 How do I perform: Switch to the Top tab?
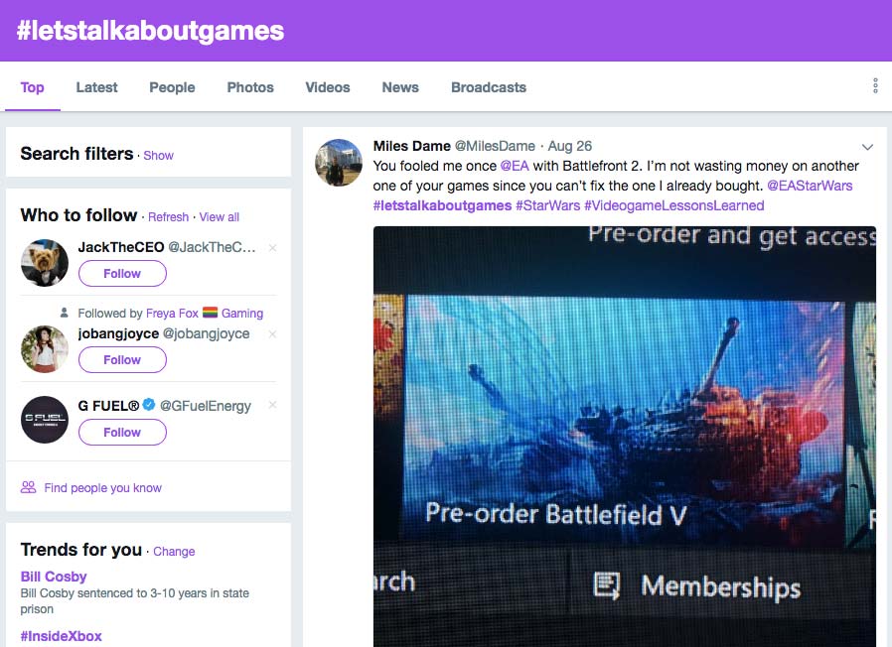pos(33,87)
